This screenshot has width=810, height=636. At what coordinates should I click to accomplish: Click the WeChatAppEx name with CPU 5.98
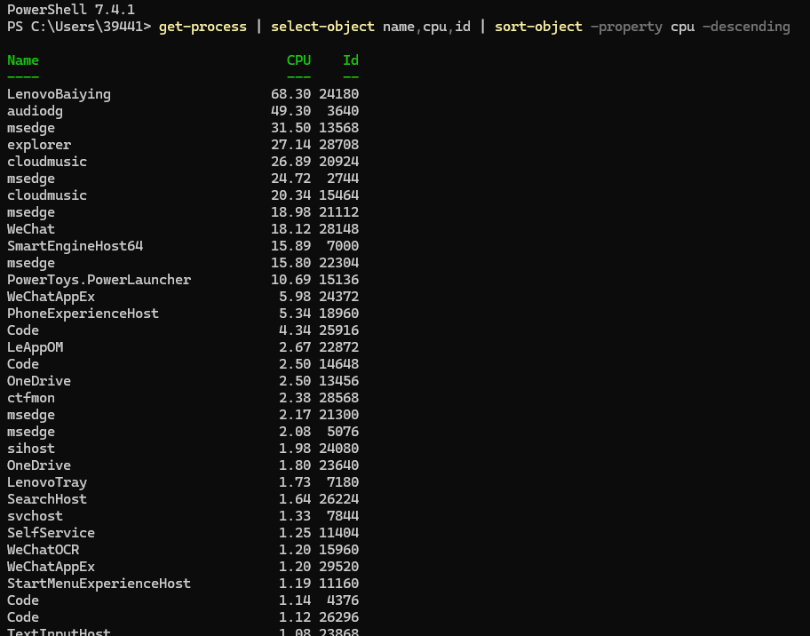pos(52,297)
